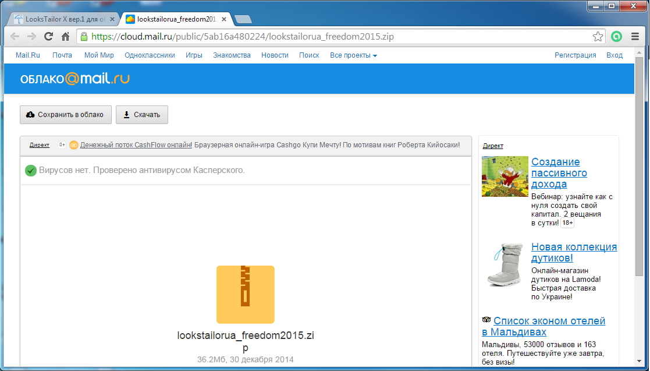
Task: Go to Поиск in the top navigation
Action: [309, 55]
